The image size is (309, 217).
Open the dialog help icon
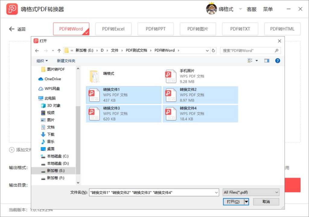click(278, 61)
